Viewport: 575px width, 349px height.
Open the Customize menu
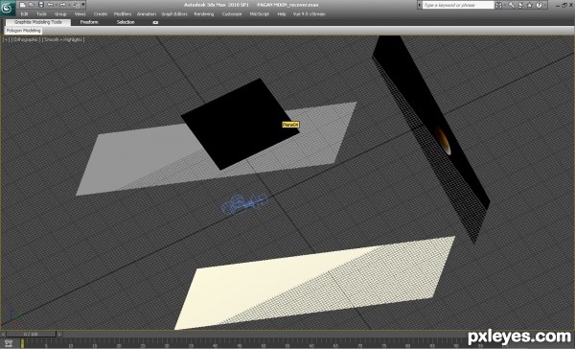[232, 14]
